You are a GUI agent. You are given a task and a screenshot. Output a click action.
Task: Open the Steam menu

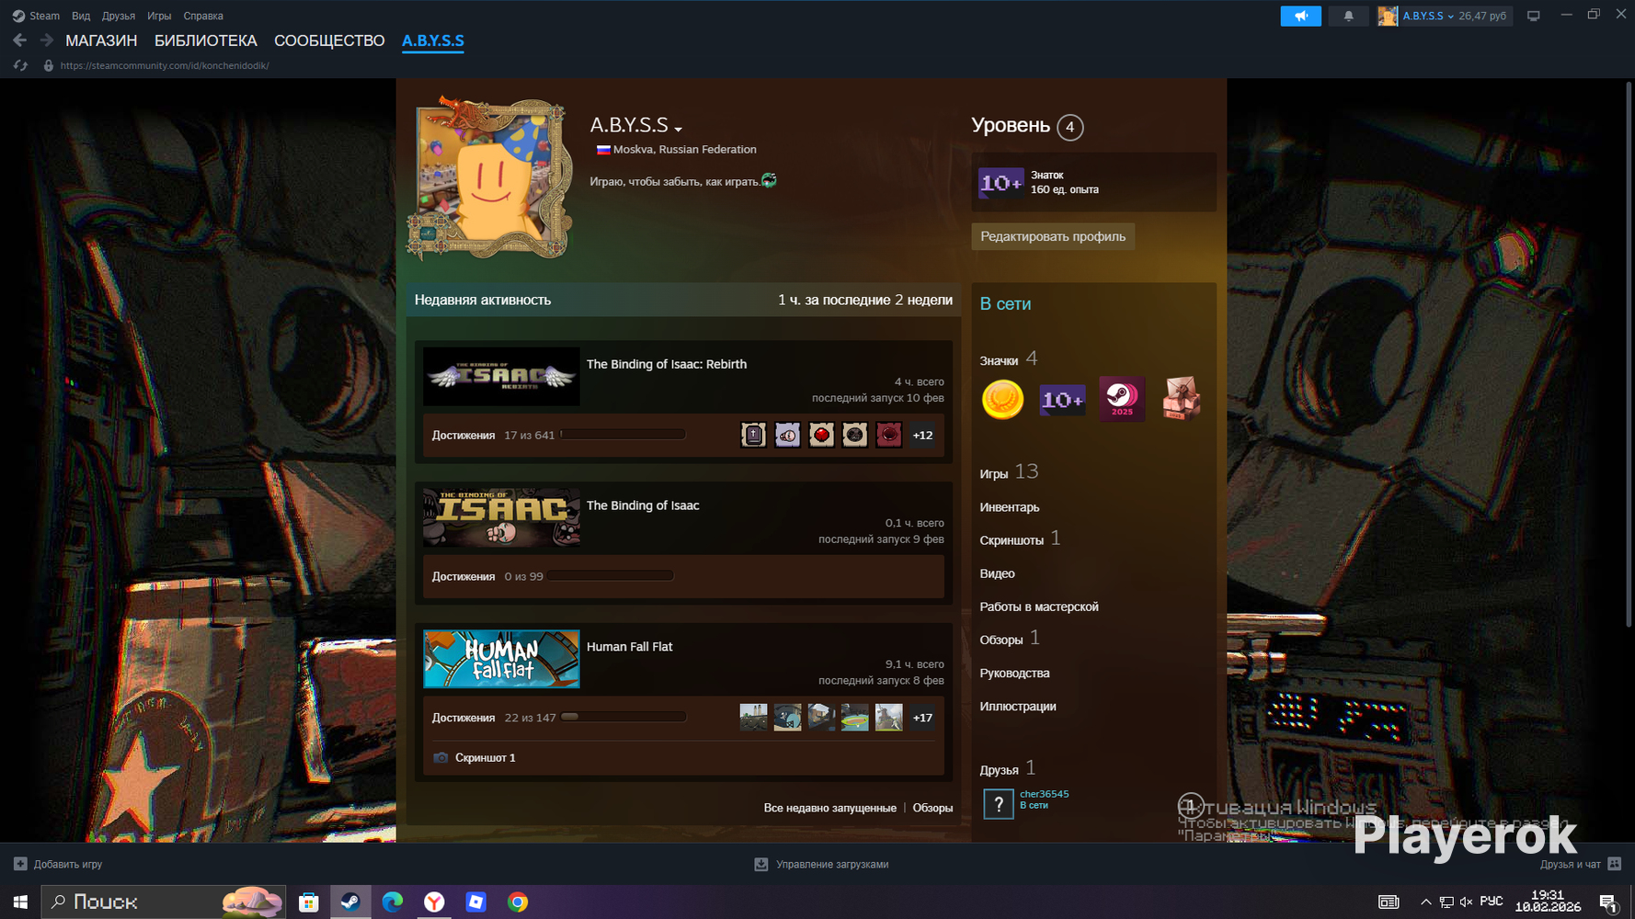click(x=44, y=16)
